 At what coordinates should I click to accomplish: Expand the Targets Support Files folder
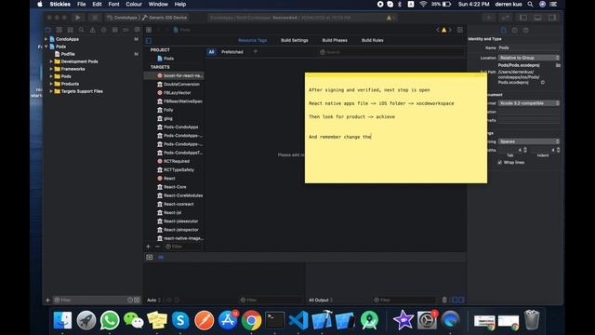click(x=51, y=91)
